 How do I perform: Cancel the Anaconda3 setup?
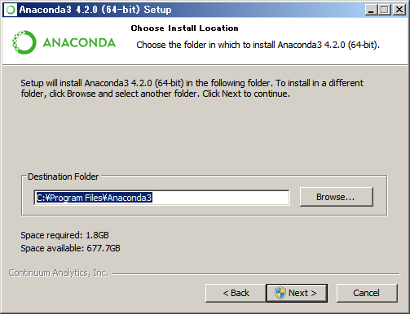[367, 293]
